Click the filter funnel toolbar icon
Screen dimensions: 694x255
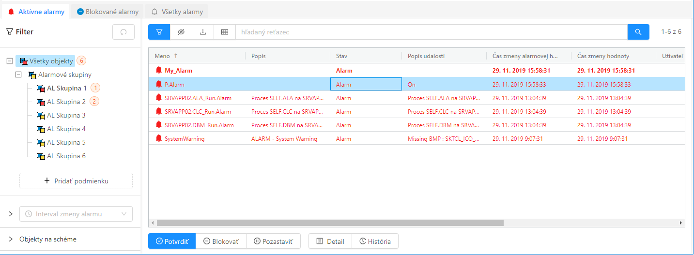(159, 32)
